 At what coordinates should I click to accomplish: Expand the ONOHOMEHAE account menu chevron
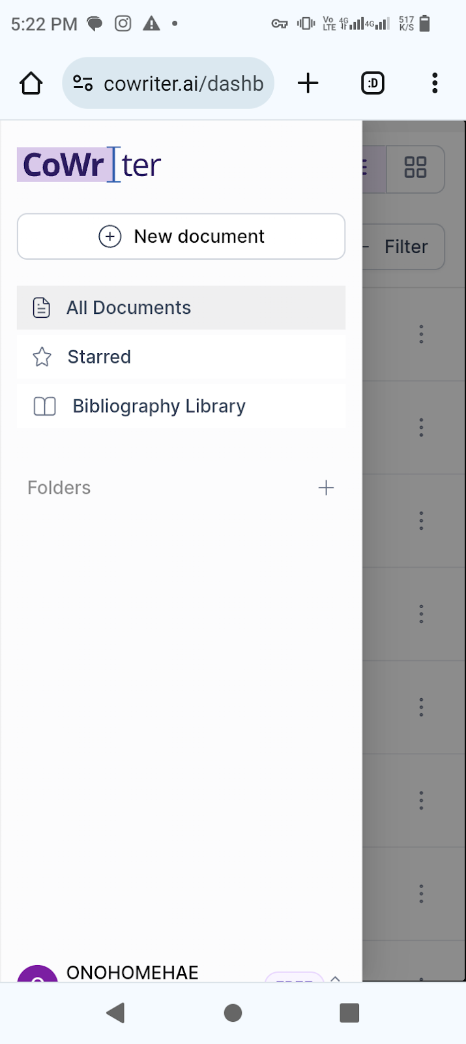(335, 977)
